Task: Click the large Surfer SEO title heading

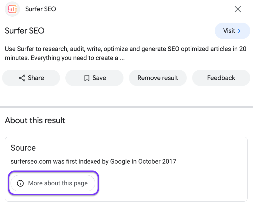Action: (25, 31)
